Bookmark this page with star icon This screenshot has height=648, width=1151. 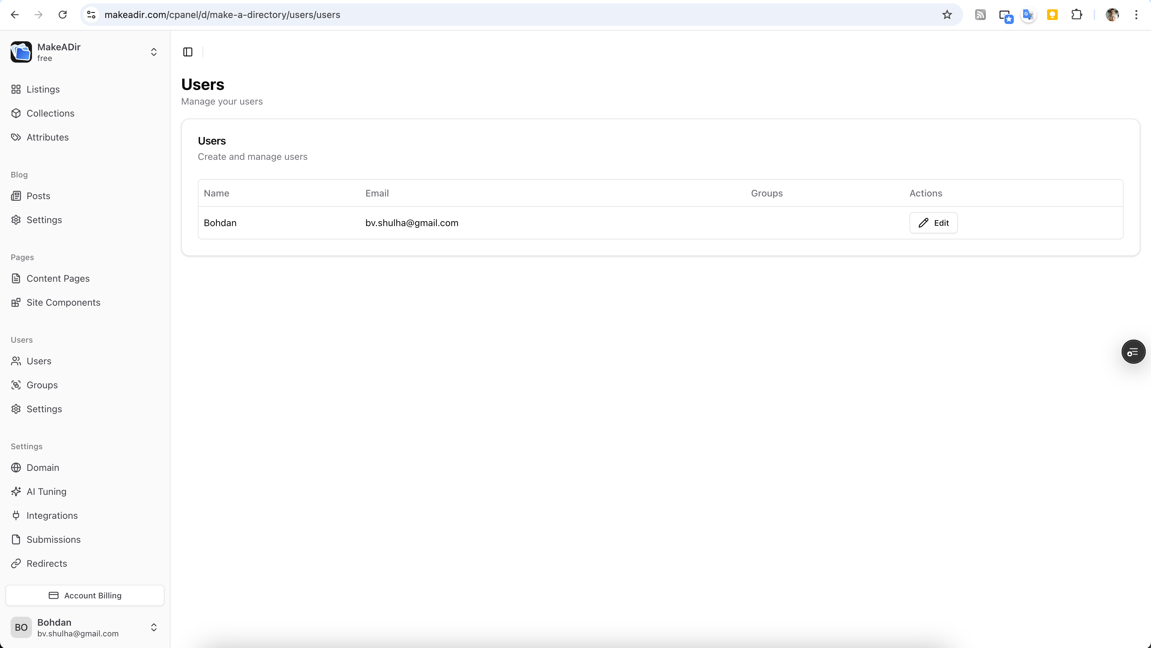(x=947, y=15)
